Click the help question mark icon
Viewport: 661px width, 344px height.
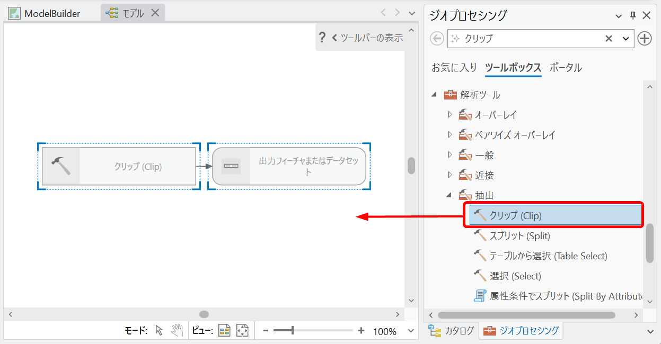[322, 38]
